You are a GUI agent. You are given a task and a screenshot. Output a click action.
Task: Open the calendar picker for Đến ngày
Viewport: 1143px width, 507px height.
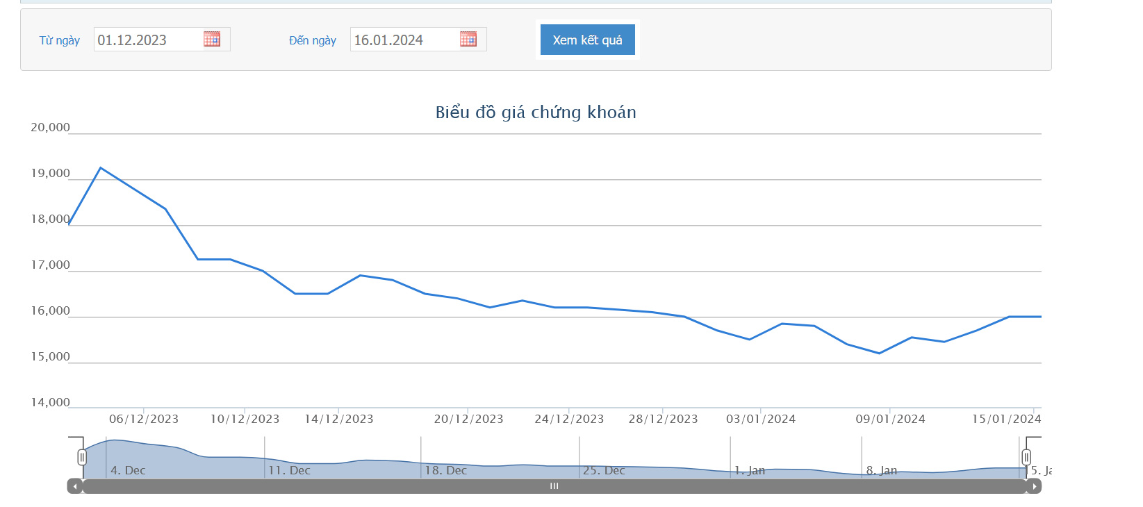468,39
